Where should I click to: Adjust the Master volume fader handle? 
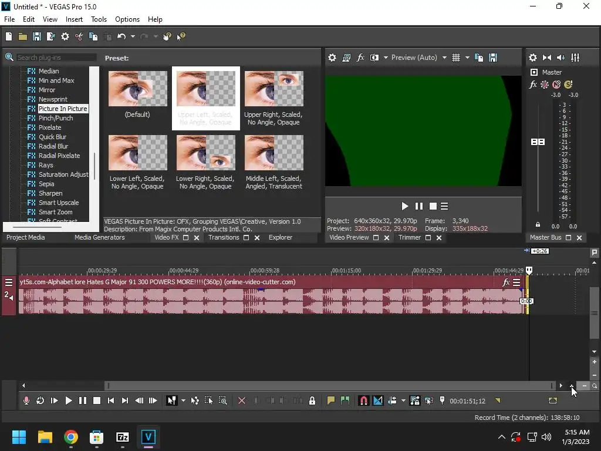pyautogui.click(x=538, y=142)
